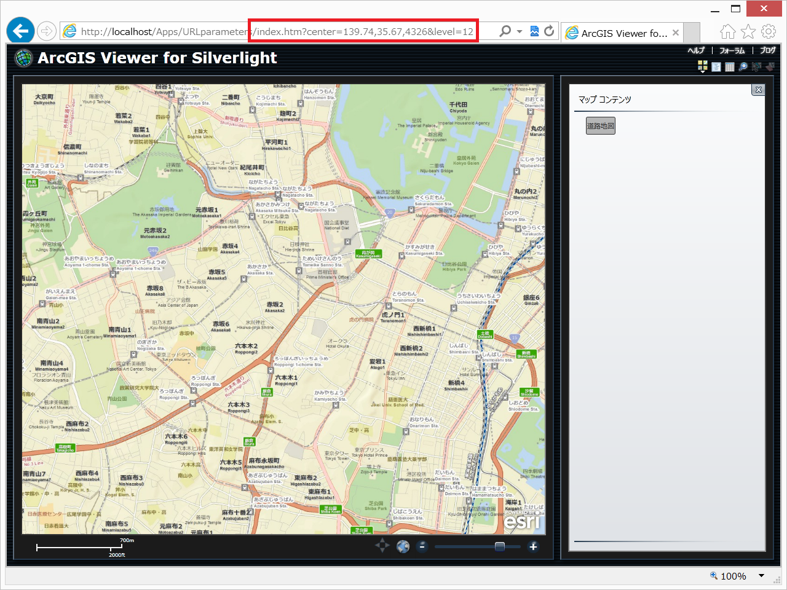Open the browser tools gear icon

pos(769,31)
